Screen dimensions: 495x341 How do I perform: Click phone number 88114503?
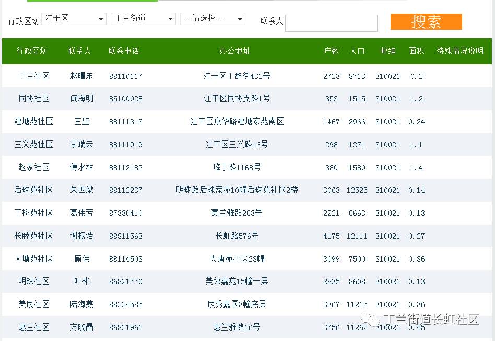coord(126,259)
